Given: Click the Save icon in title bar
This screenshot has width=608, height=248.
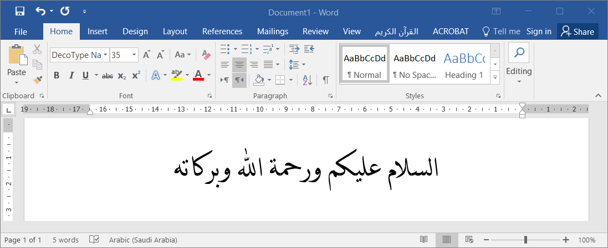Looking at the screenshot, I should 19,11.
